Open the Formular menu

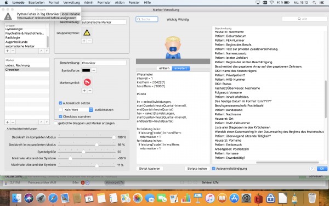click(104, 3)
